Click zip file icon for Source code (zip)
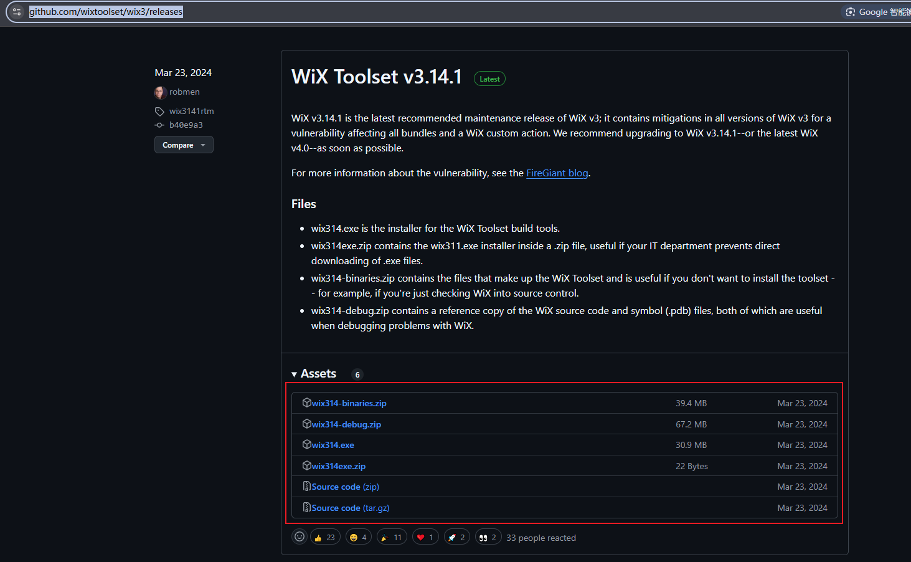Viewport: 911px width, 562px height. (x=306, y=486)
